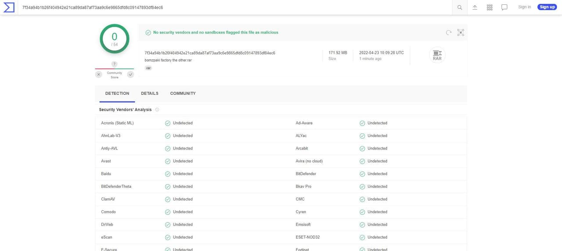Click the AhnLab-V3 vendor name
Screen dimensions: 562x251
click(111, 136)
